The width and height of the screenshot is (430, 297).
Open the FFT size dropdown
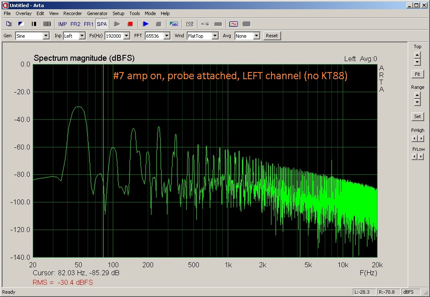coord(167,36)
